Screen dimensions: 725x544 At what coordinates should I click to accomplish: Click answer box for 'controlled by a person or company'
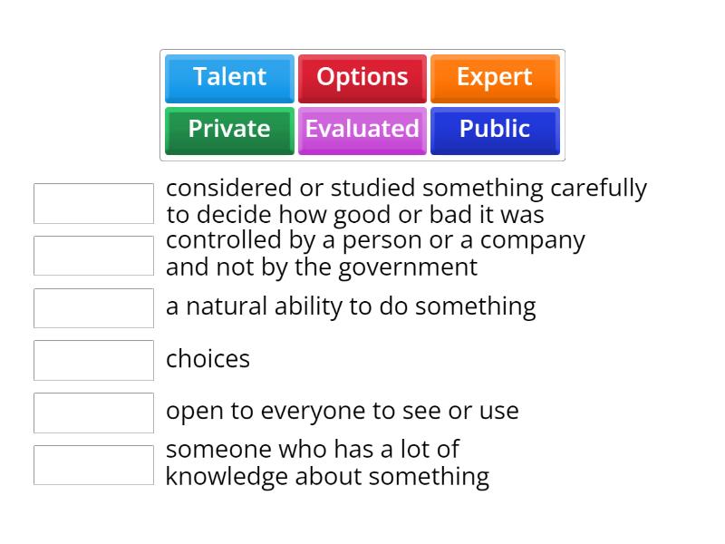[x=94, y=256]
